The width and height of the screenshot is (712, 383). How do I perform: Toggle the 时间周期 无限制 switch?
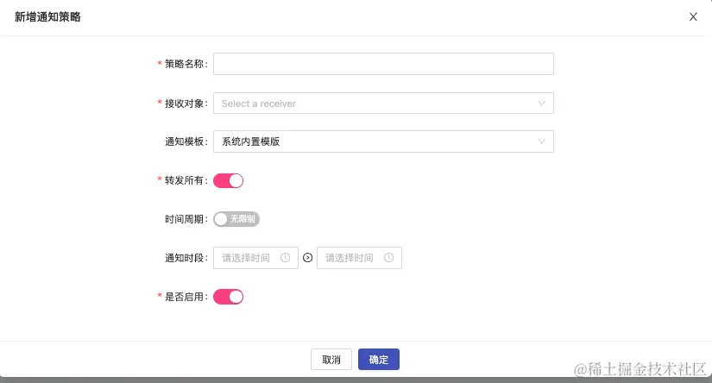click(236, 219)
